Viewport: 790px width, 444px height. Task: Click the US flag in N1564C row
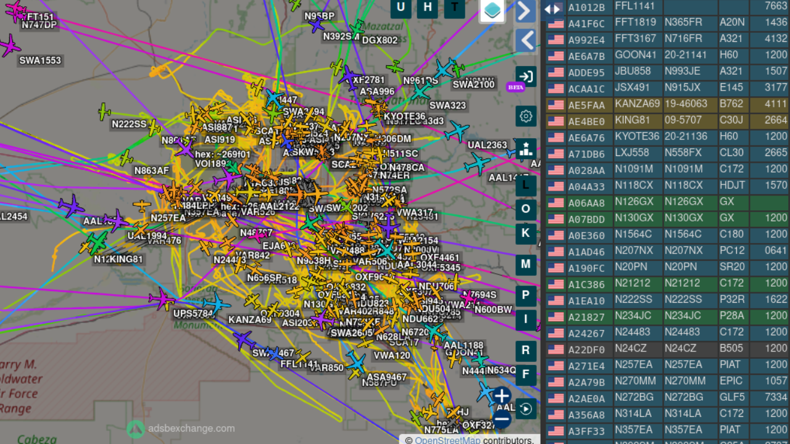(555, 235)
